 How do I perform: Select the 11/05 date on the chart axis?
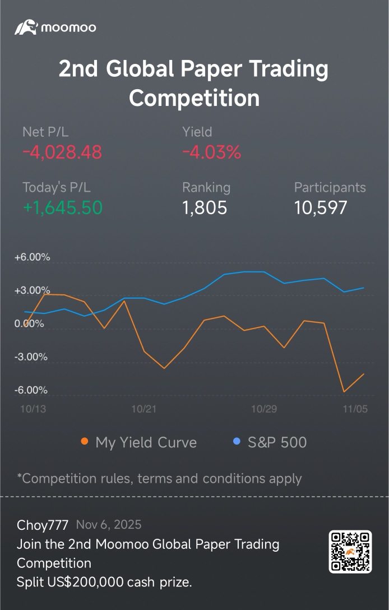click(355, 409)
